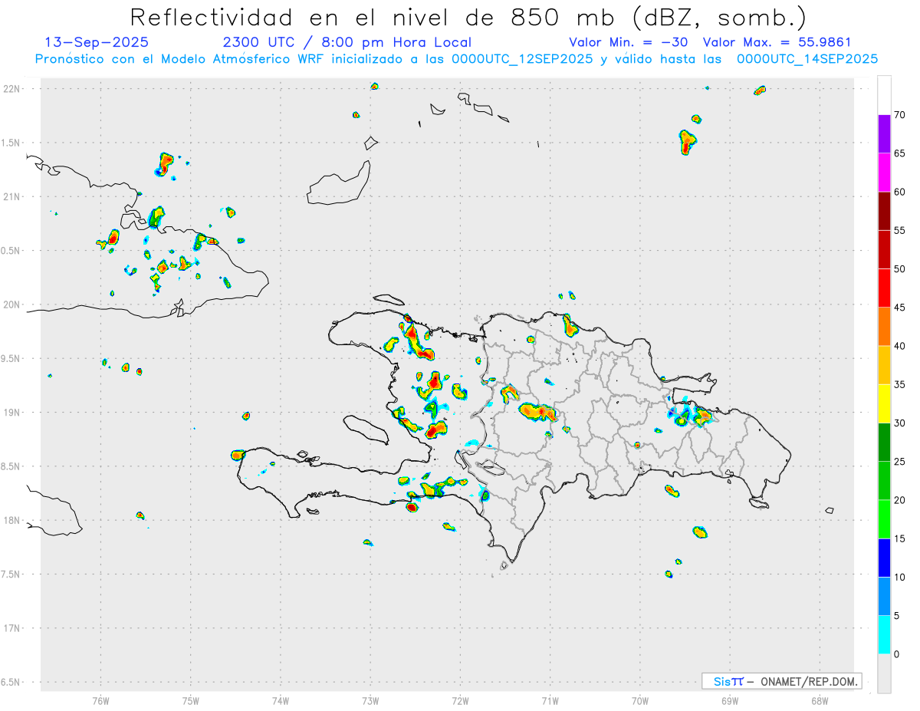This screenshot has height=711, width=920.
Task: Click the colorbar scale label '0'
Action: (896, 654)
